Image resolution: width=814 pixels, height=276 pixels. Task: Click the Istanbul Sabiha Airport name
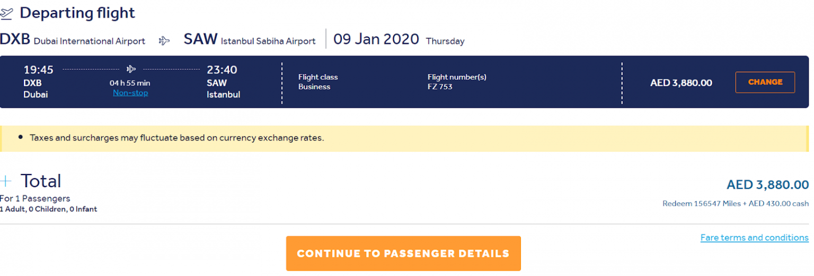pos(268,41)
